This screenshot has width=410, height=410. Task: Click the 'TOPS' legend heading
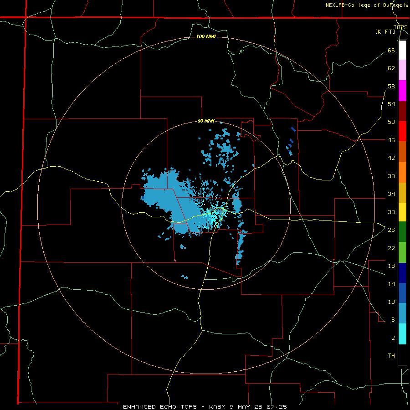400,27
